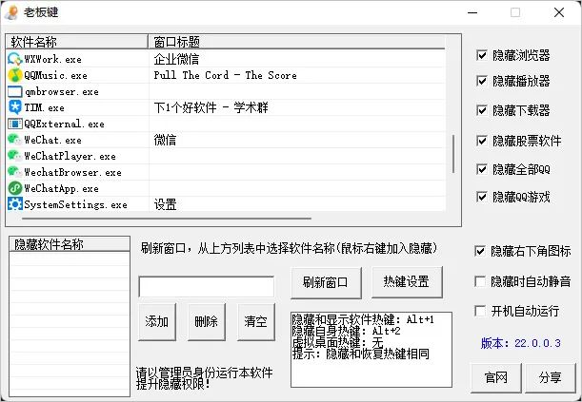Click the 下1个好软件 - 学术群 title cell
582x402 pixels.
click(x=211, y=107)
